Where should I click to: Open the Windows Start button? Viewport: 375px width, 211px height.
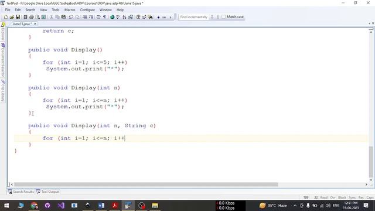click(6, 206)
